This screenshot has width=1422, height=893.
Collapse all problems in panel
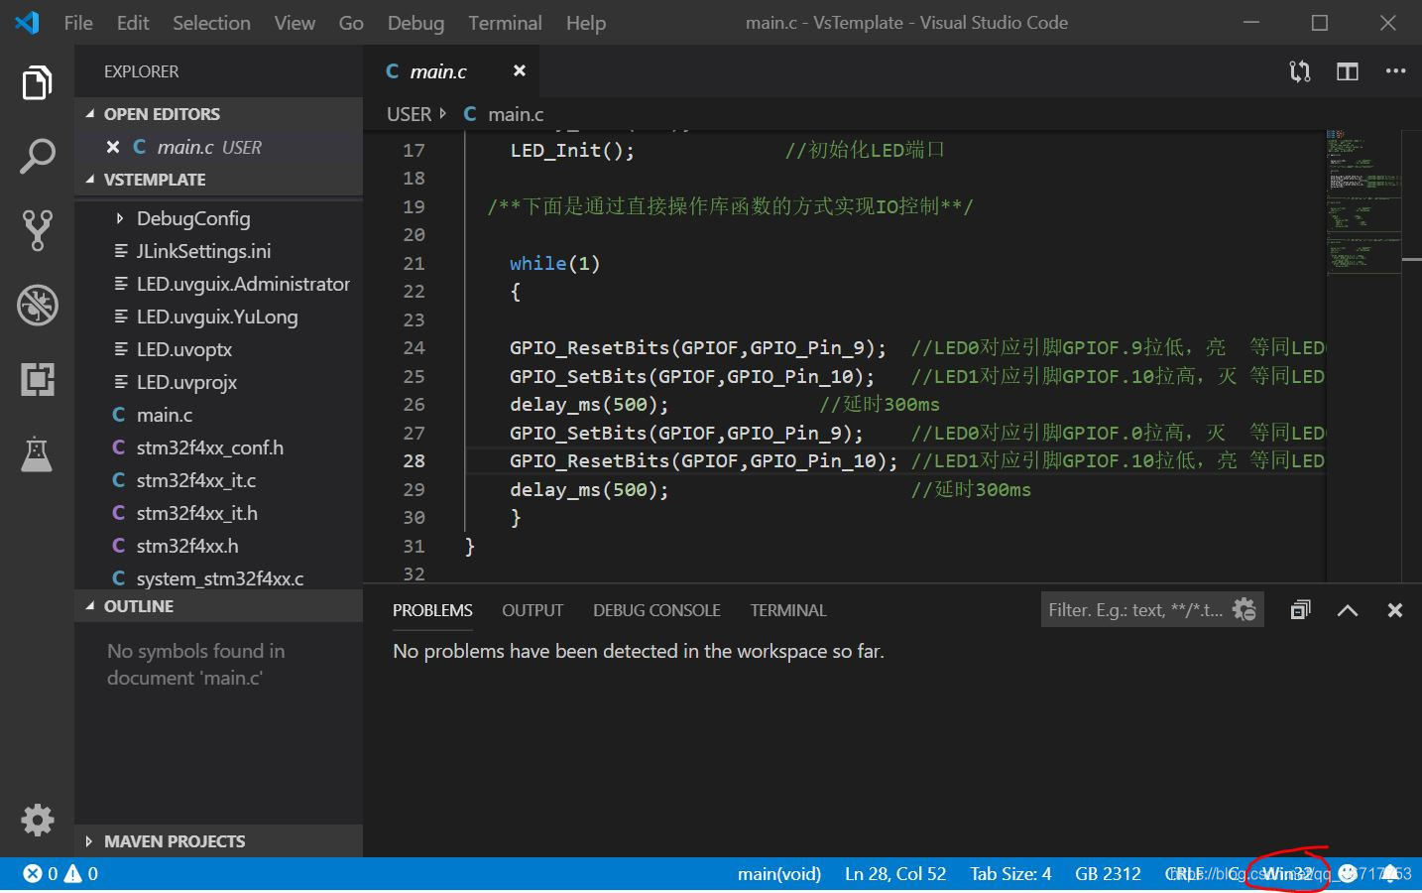coord(1300,609)
